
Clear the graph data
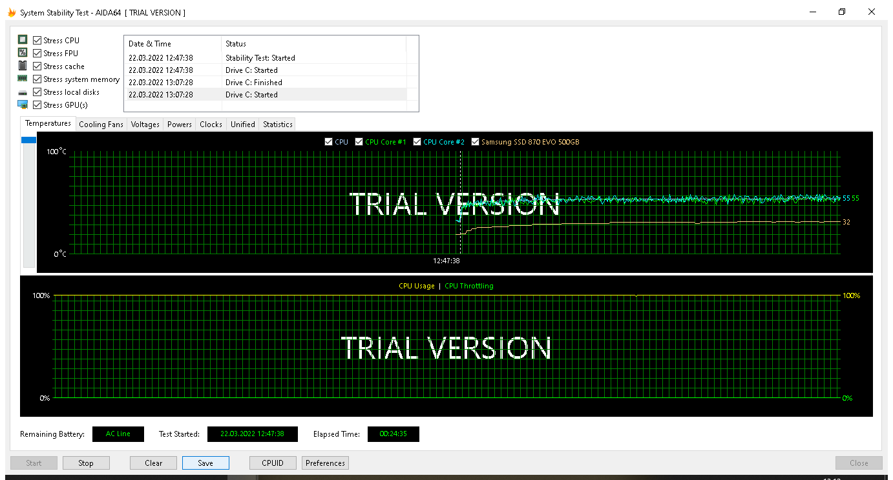click(x=154, y=463)
